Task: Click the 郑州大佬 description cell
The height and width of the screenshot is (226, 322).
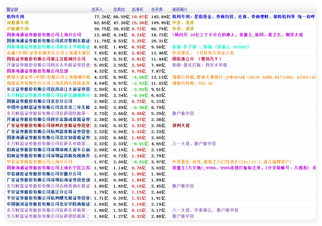Action: [x=181, y=125]
